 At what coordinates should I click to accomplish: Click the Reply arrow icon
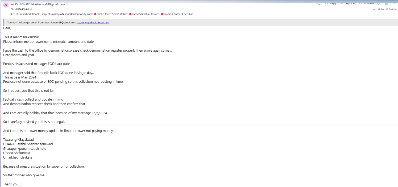326,3
